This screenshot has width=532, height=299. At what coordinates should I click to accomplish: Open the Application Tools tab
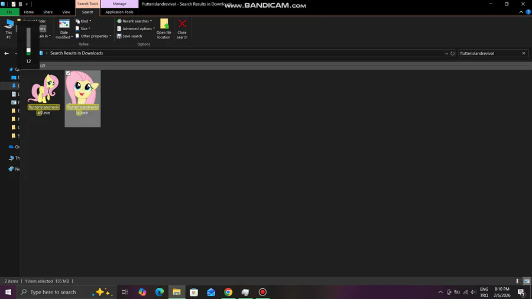coord(119,12)
